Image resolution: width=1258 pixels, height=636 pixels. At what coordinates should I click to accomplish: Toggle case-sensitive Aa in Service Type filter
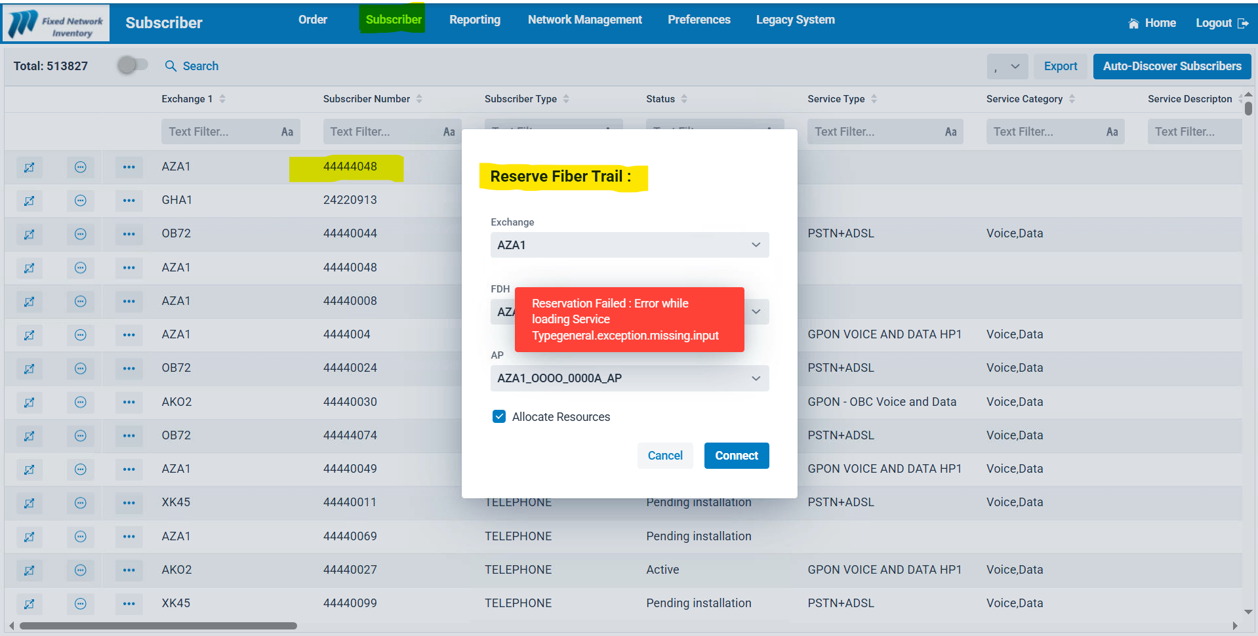pos(950,132)
